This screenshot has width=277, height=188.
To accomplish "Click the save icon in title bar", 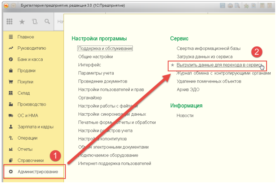I will coord(223,5).
